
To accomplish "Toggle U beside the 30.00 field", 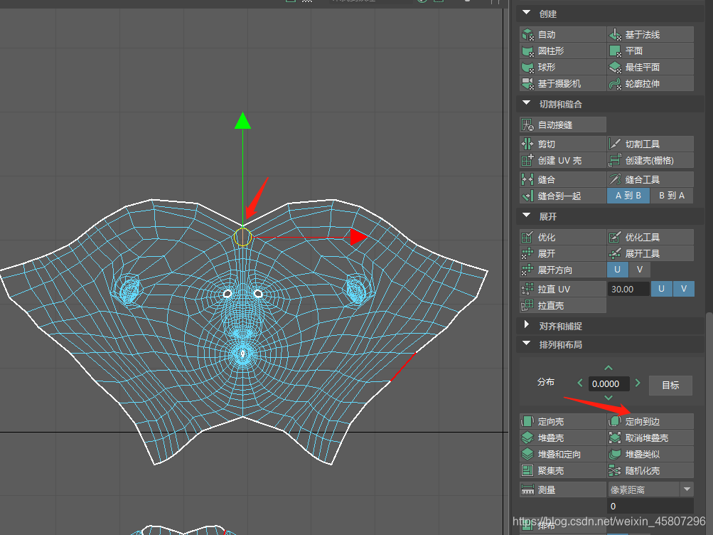I will (x=662, y=289).
